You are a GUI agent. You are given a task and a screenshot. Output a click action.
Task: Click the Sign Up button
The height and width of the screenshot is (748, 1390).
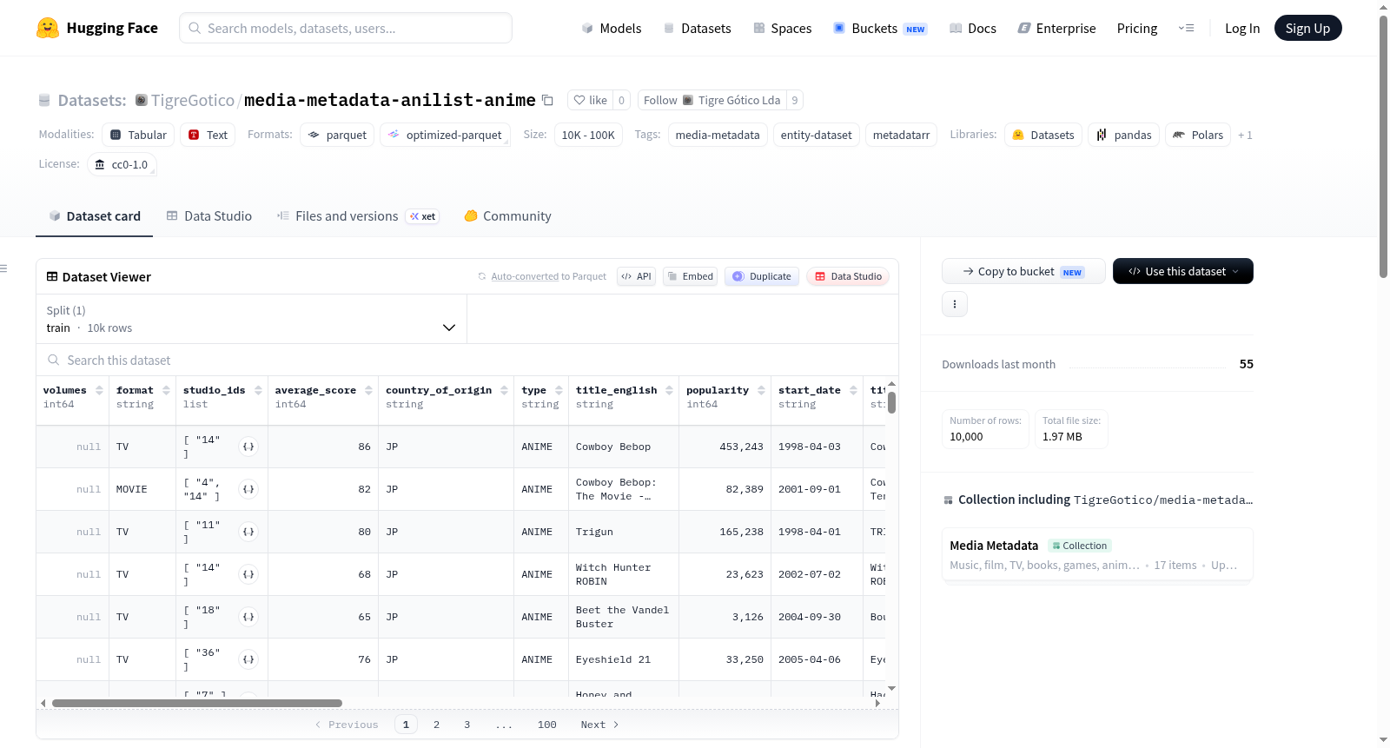tap(1307, 28)
